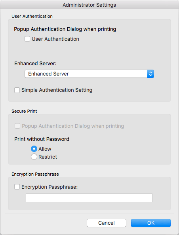This screenshot has height=235, width=179.
Task: Click the blue up-down arrows of Enhanced Server dropdown
Action: pos(150,74)
